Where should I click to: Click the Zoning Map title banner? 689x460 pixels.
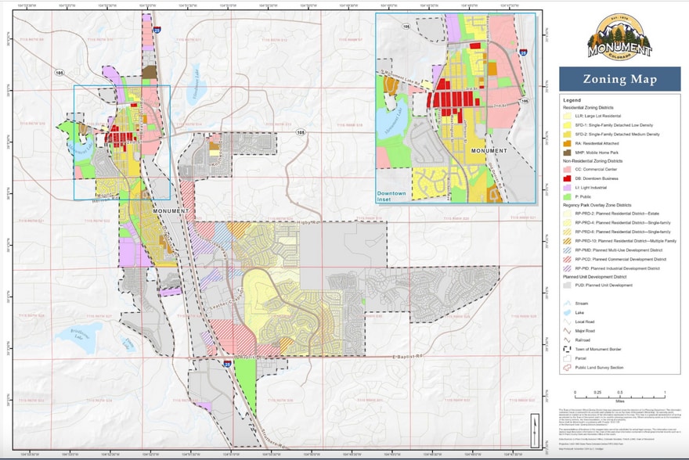tap(619, 78)
